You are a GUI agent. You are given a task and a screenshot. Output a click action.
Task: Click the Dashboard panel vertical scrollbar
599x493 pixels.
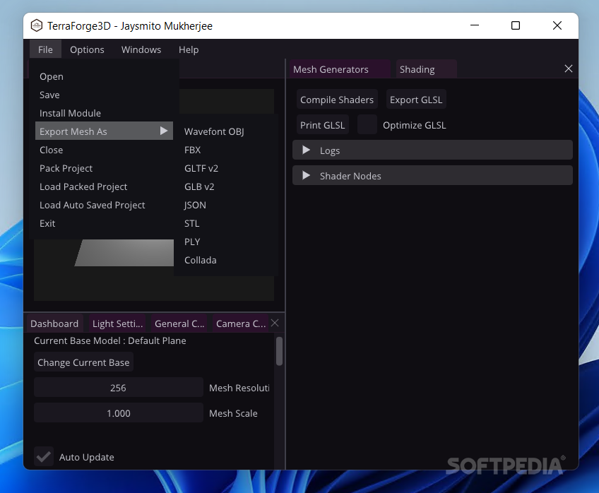click(x=279, y=351)
